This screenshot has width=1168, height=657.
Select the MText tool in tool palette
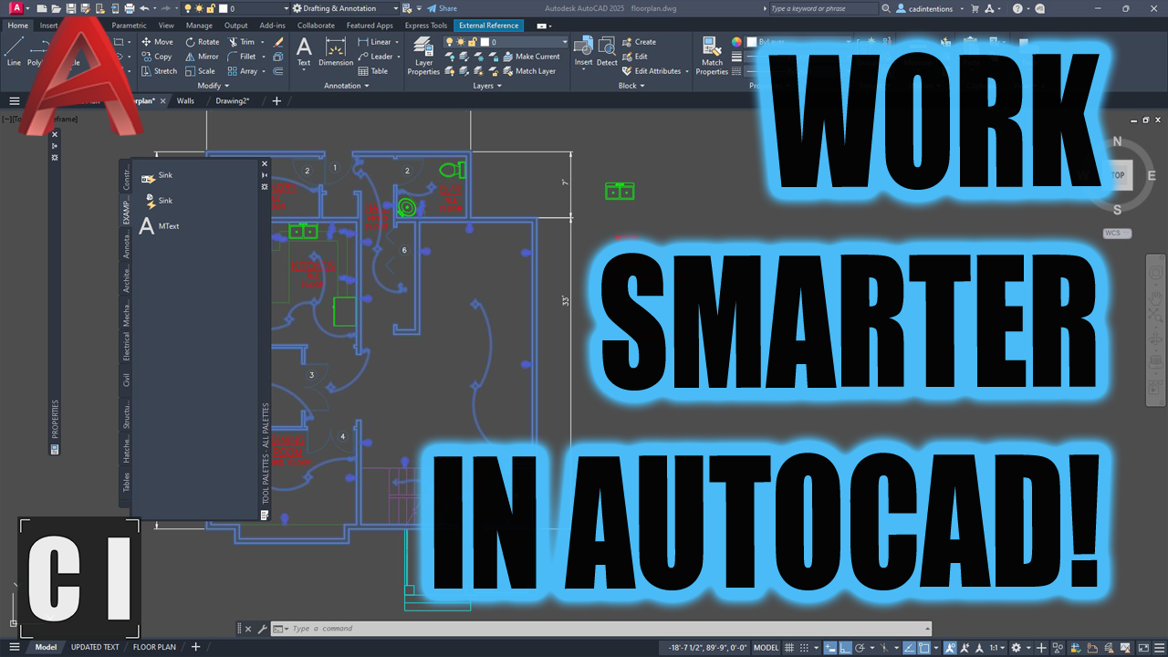click(x=159, y=226)
